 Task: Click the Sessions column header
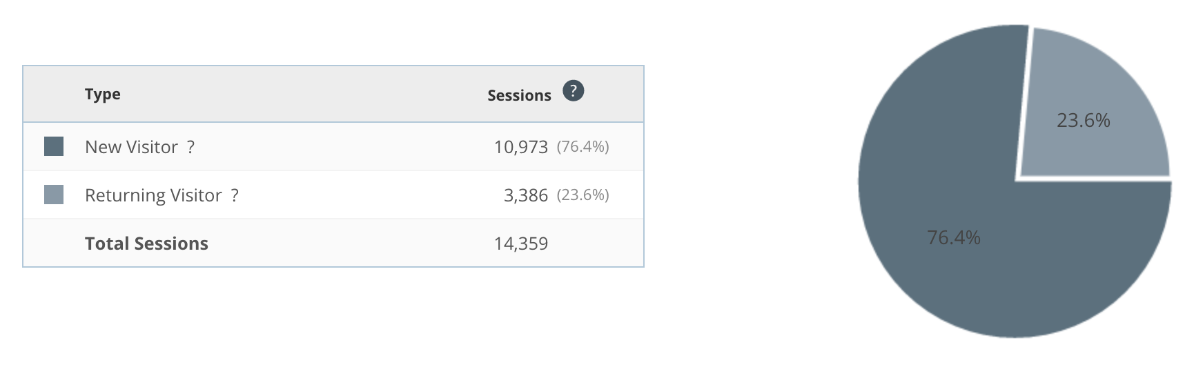(519, 95)
